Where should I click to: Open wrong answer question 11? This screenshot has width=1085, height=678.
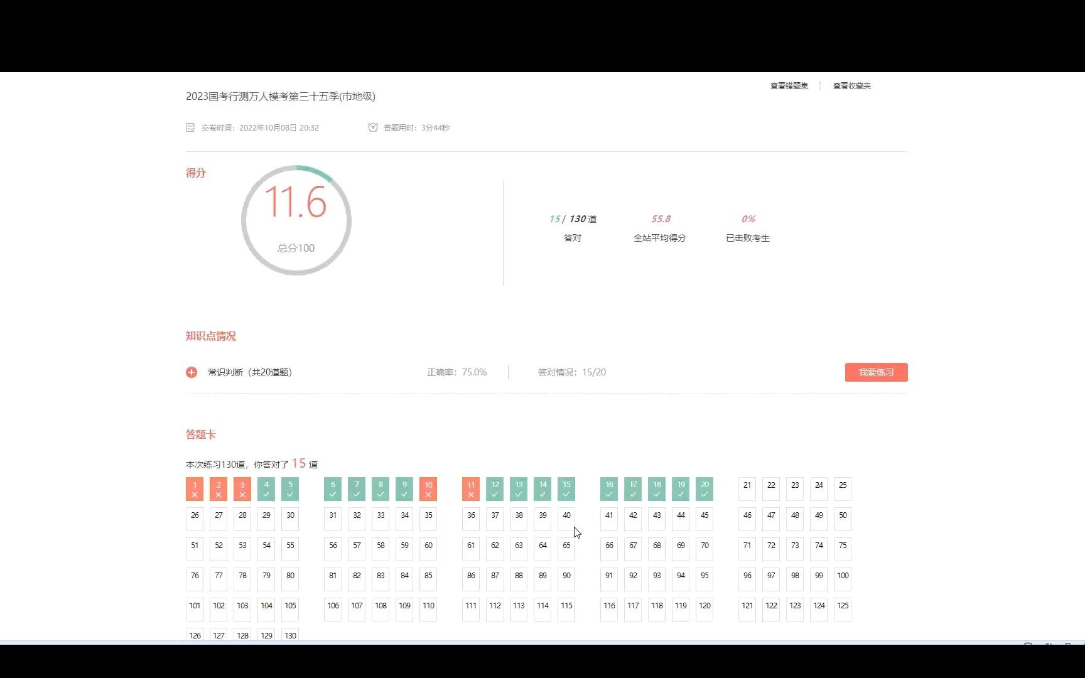471,489
